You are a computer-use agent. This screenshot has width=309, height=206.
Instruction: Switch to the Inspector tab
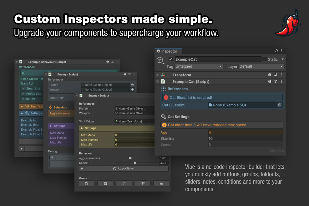click(168, 51)
